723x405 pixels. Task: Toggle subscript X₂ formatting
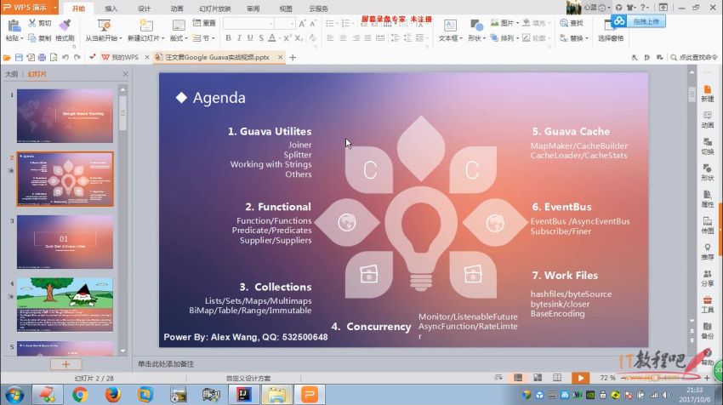pyautogui.click(x=299, y=37)
